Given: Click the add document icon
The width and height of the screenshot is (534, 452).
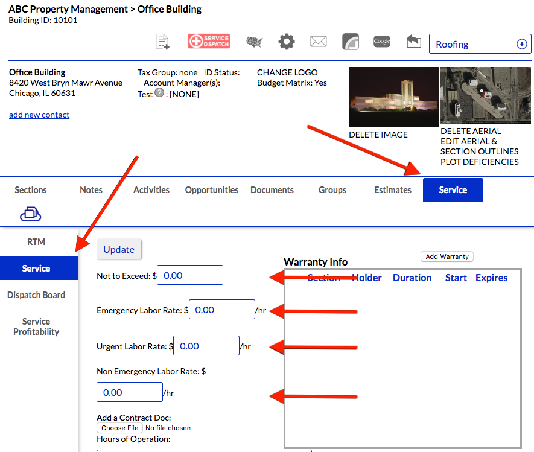Looking at the screenshot, I should 162,42.
